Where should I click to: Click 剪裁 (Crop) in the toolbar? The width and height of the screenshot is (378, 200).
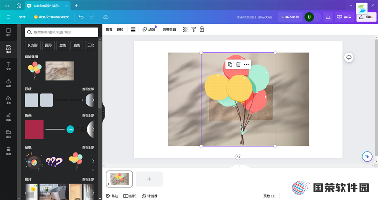pos(109,29)
